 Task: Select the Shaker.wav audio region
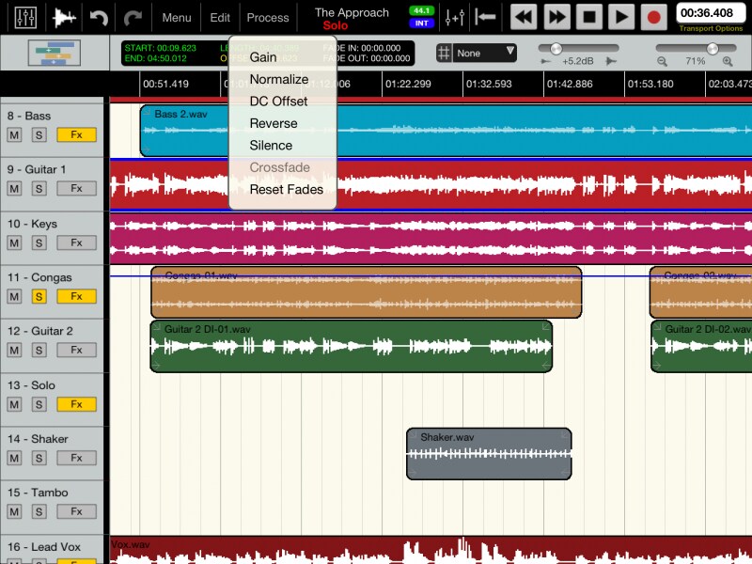(x=489, y=454)
